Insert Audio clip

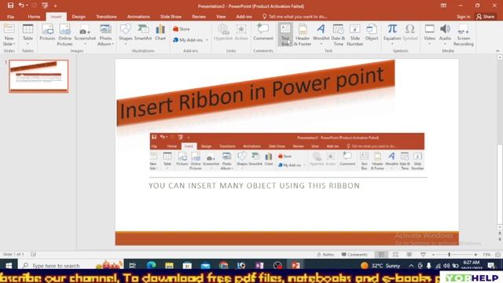pyautogui.click(x=445, y=35)
